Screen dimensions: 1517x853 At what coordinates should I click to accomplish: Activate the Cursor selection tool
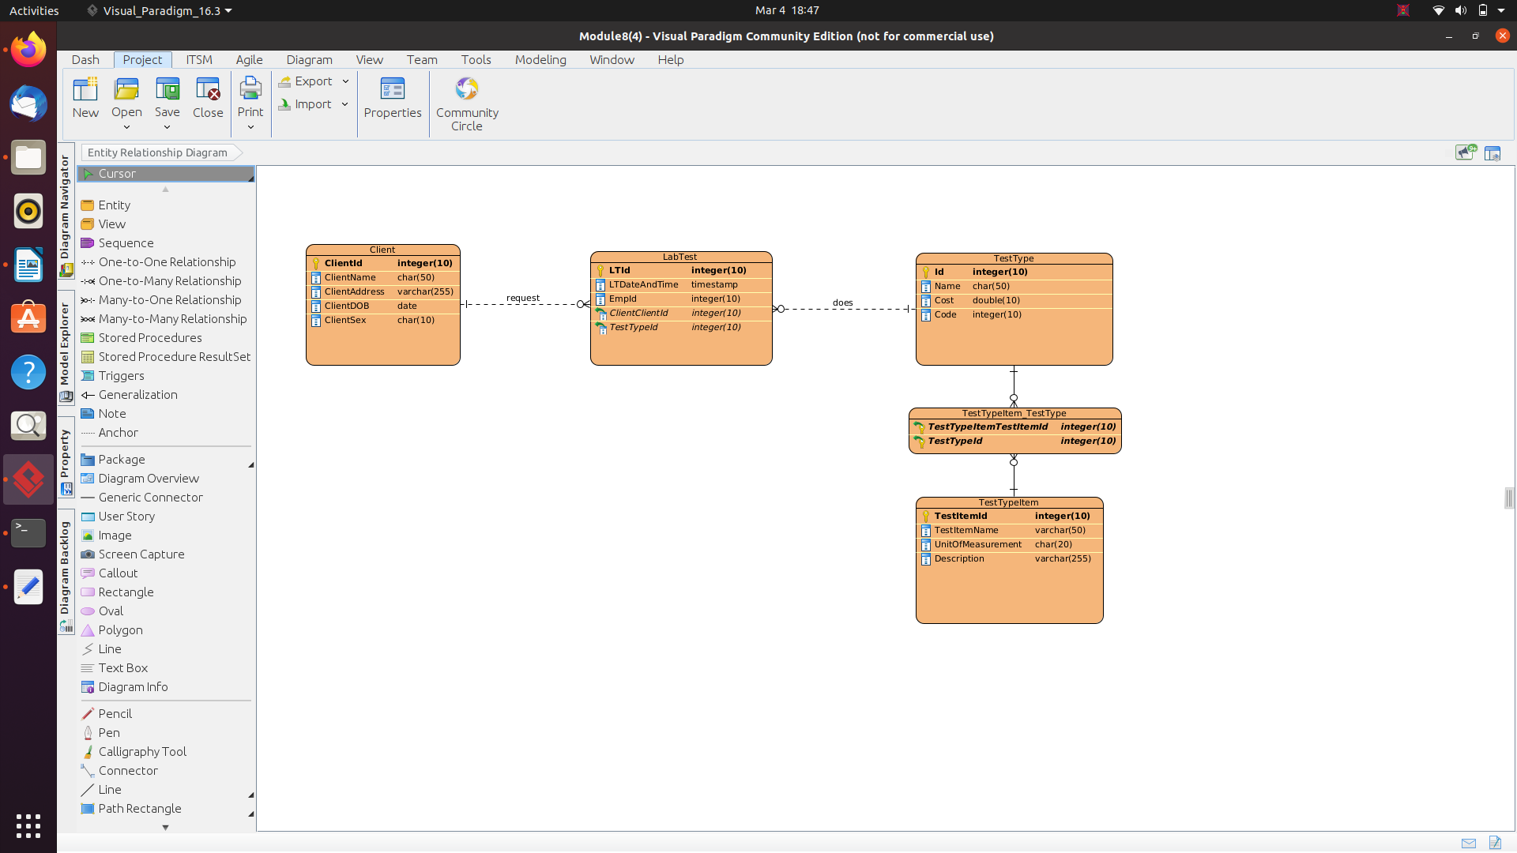166,174
